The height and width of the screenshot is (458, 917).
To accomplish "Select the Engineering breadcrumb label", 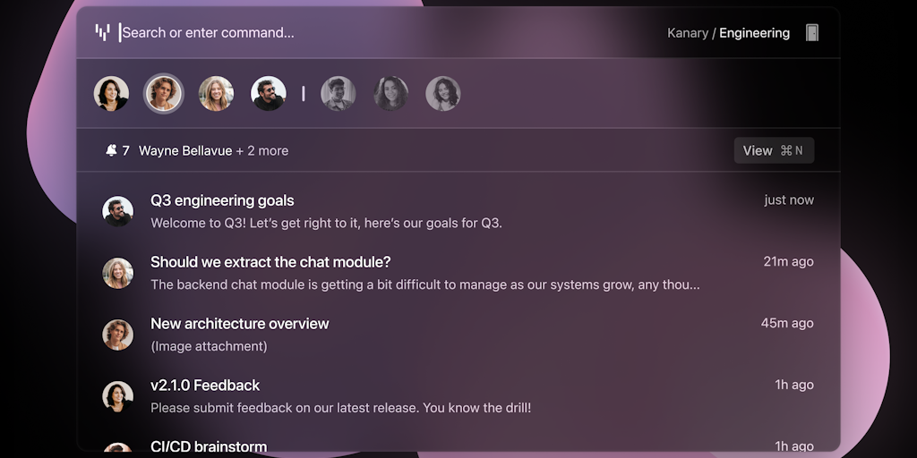I will point(754,33).
